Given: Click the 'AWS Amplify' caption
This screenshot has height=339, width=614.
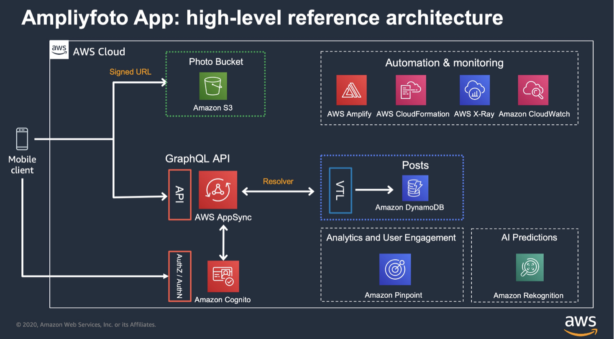Looking at the screenshot, I should (x=349, y=114).
